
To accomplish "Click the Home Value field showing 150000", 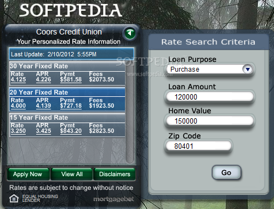I will pos(210,121).
